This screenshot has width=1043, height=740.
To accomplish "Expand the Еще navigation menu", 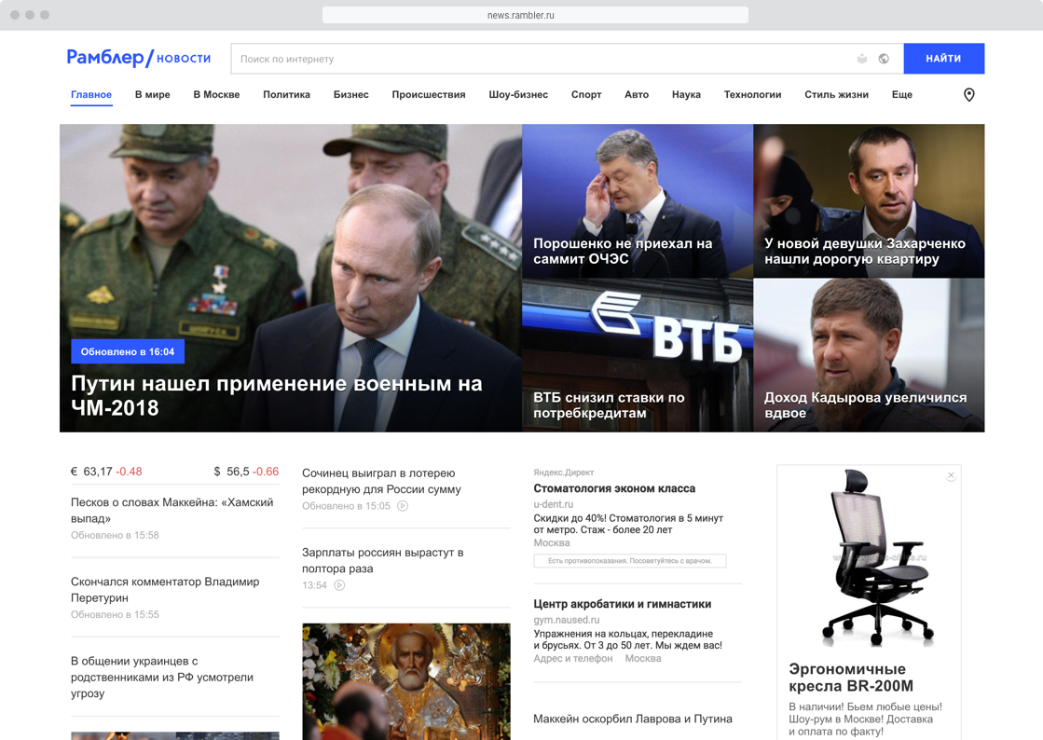I will click(x=902, y=94).
